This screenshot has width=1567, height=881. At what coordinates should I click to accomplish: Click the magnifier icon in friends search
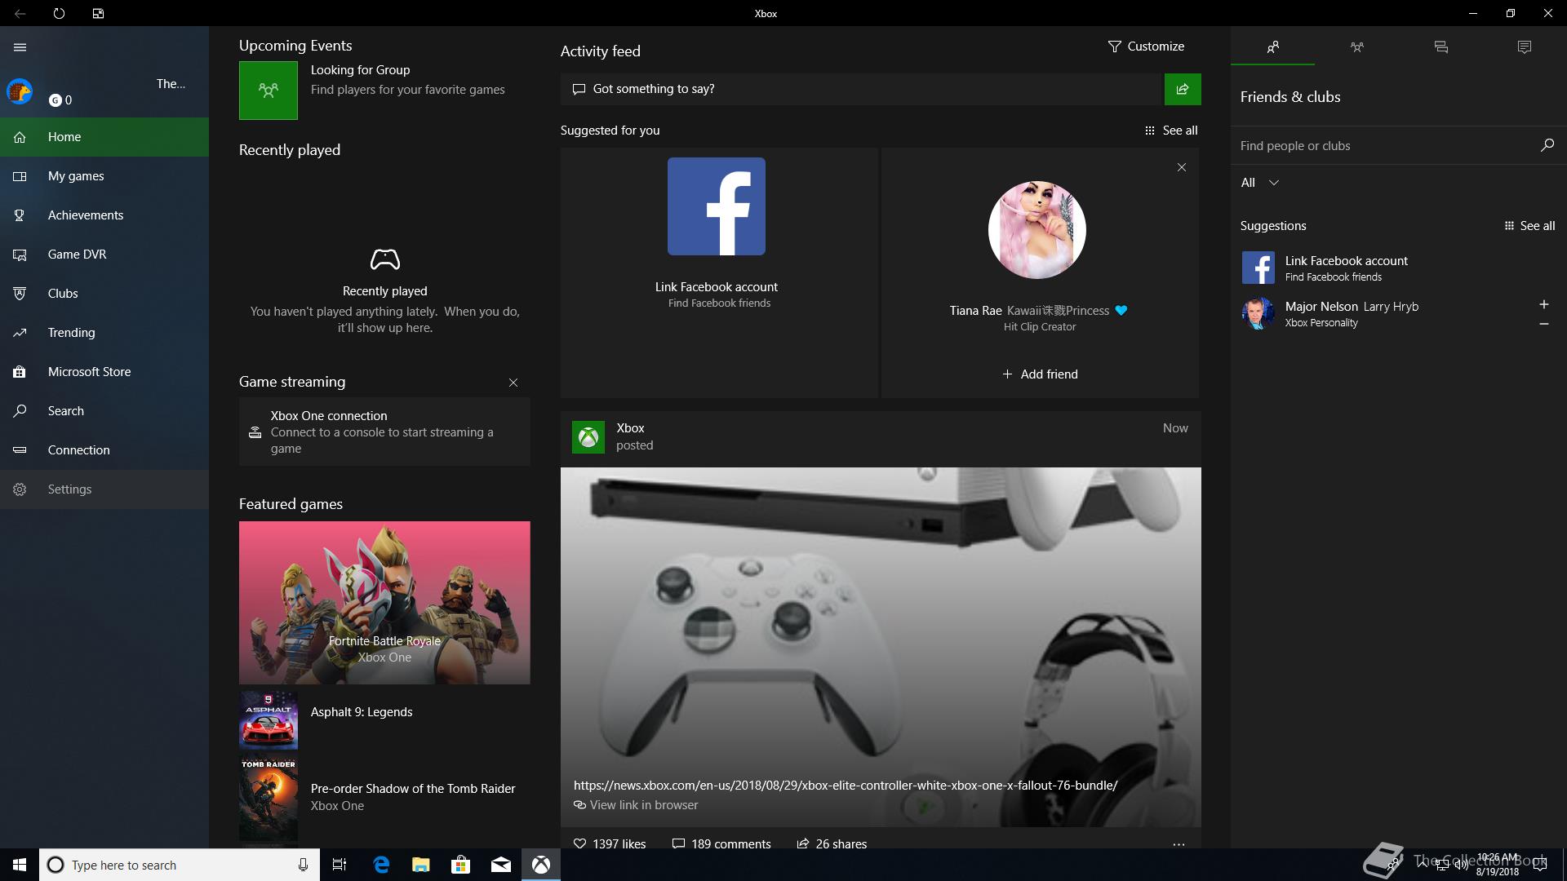(1547, 145)
